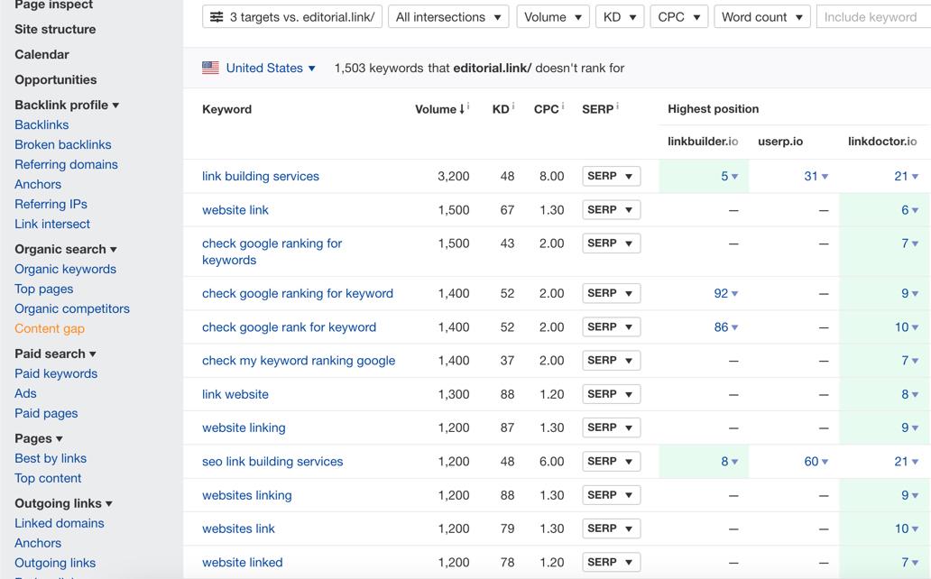Open SERP dropdown for website link row

click(x=611, y=210)
